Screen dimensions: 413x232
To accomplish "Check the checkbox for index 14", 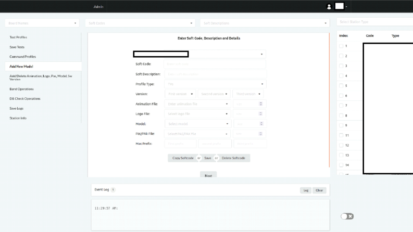I will (x=341, y=165).
